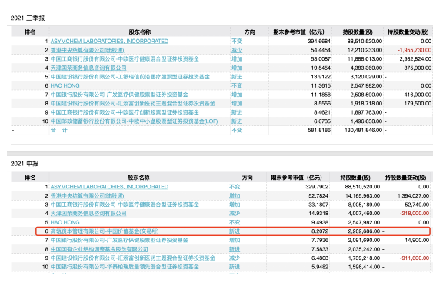The height and width of the screenshot is (286, 443).
Task: Click 新进 link in highlighted 高瓴资本 row
Action: click(235, 231)
